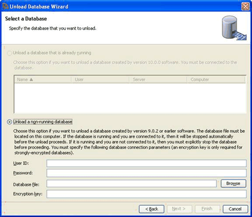Click the Finish button
The width and height of the screenshot is (252, 217).
pos(207,209)
